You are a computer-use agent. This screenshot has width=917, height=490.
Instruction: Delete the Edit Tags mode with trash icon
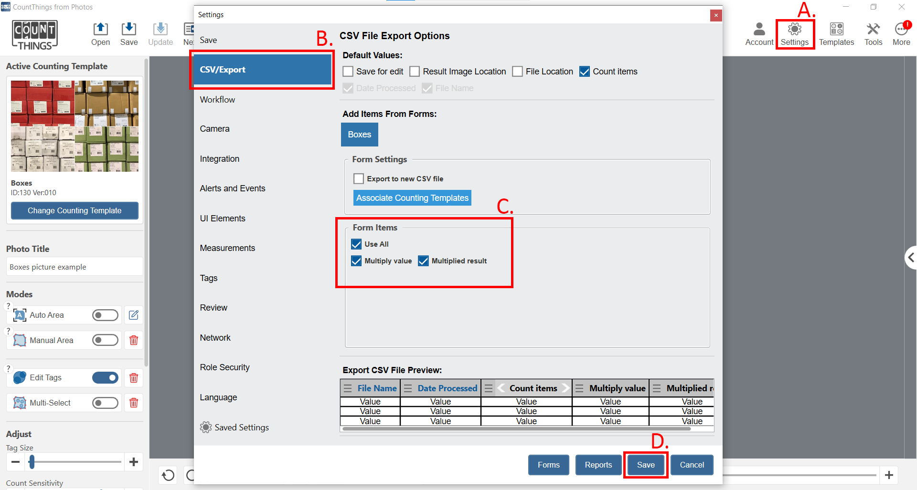134,378
